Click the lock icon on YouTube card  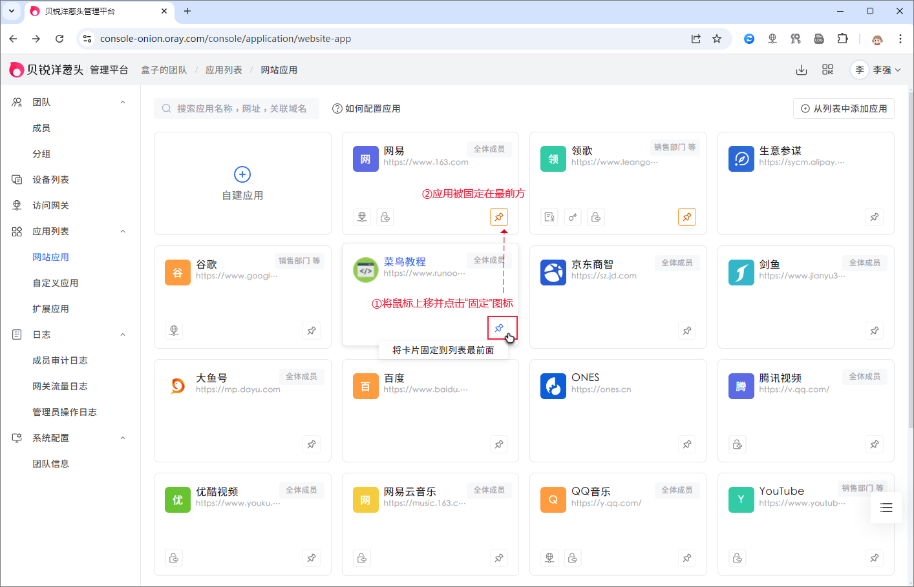[738, 558]
